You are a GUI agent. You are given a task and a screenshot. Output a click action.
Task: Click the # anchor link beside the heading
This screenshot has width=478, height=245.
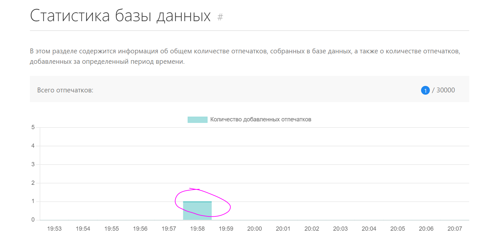click(220, 17)
